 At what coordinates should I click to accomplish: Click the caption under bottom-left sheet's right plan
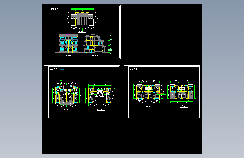click(x=100, y=110)
